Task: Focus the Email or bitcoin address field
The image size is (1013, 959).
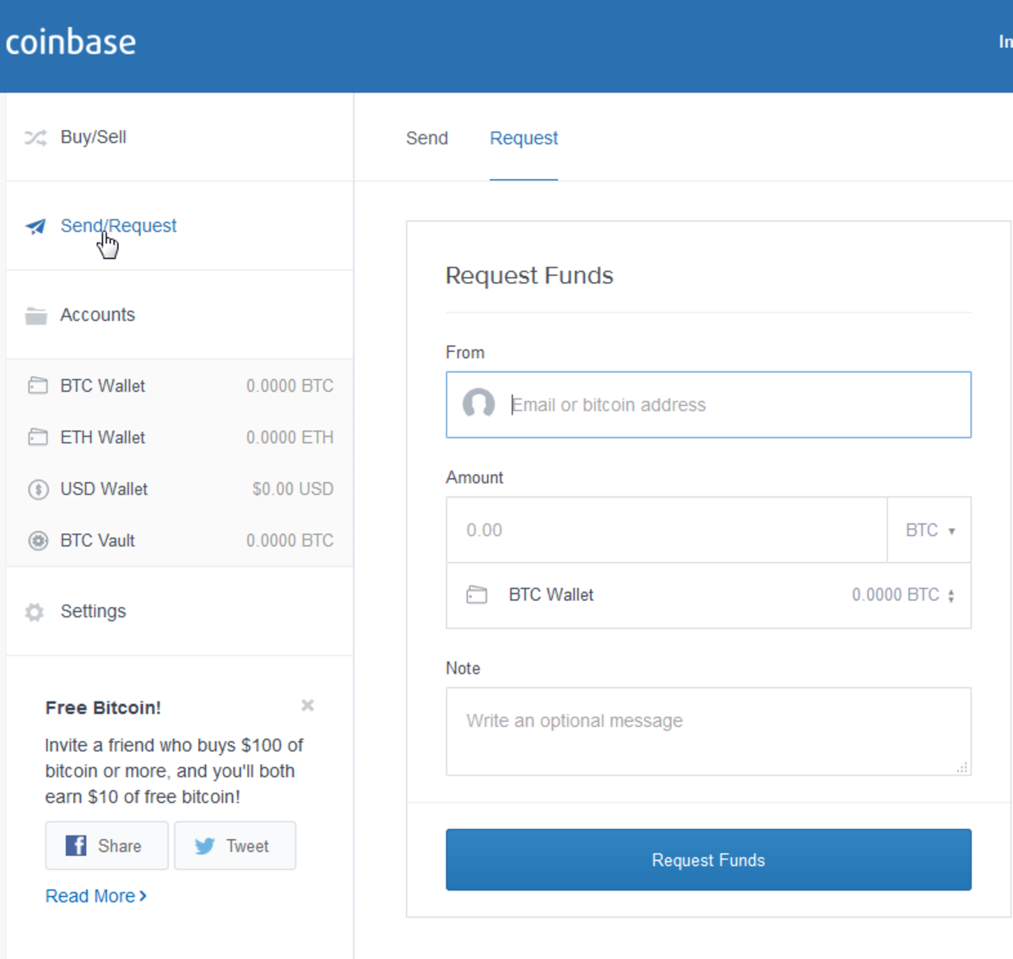Action: coord(708,404)
